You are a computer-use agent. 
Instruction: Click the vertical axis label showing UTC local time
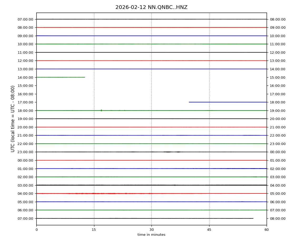click(13, 119)
